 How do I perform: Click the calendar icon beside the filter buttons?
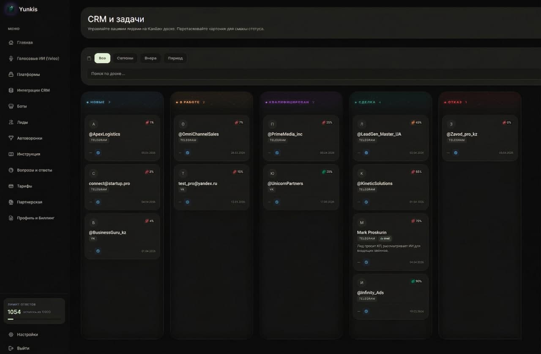pos(89,58)
